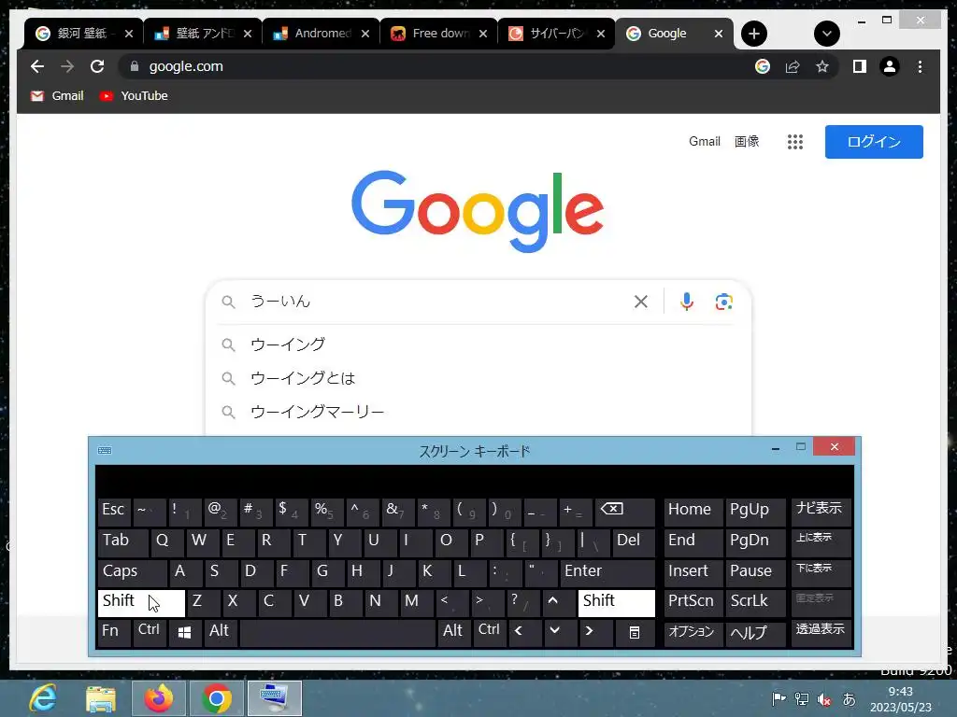Screen dimensions: 957x717
Task: Click the あ input mode indicator in the tray
Action: point(849,699)
